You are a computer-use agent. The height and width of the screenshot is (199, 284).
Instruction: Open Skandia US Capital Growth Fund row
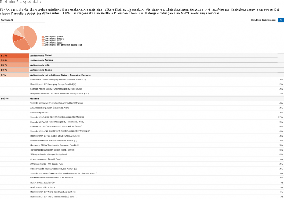click(x=142, y=117)
